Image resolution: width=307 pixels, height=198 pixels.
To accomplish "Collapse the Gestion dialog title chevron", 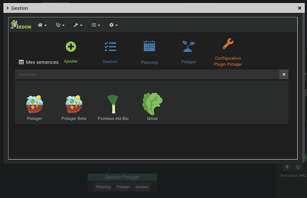I will [x=8, y=8].
